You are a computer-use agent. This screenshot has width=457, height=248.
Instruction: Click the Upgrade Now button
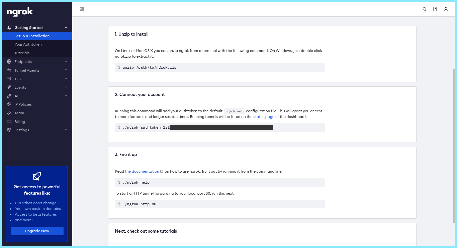37,231
